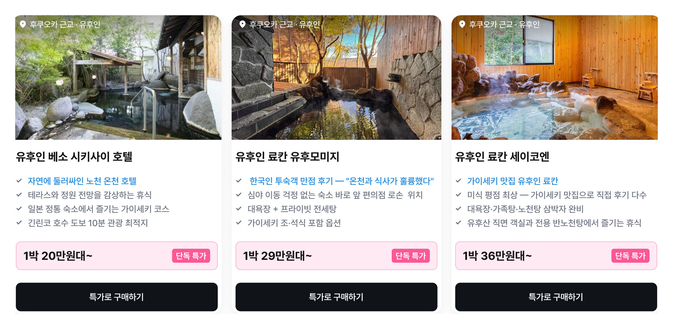Viewport: 673px width, 329px height.
Task: Open blue link 가이세키 맛집 유후인 료칸
Action: (x=512, y=181)
